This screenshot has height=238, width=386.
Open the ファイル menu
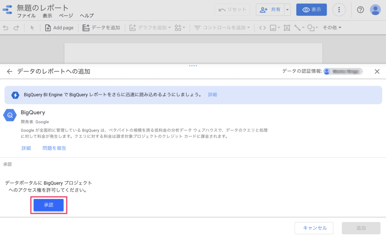[x=26, y=16]
